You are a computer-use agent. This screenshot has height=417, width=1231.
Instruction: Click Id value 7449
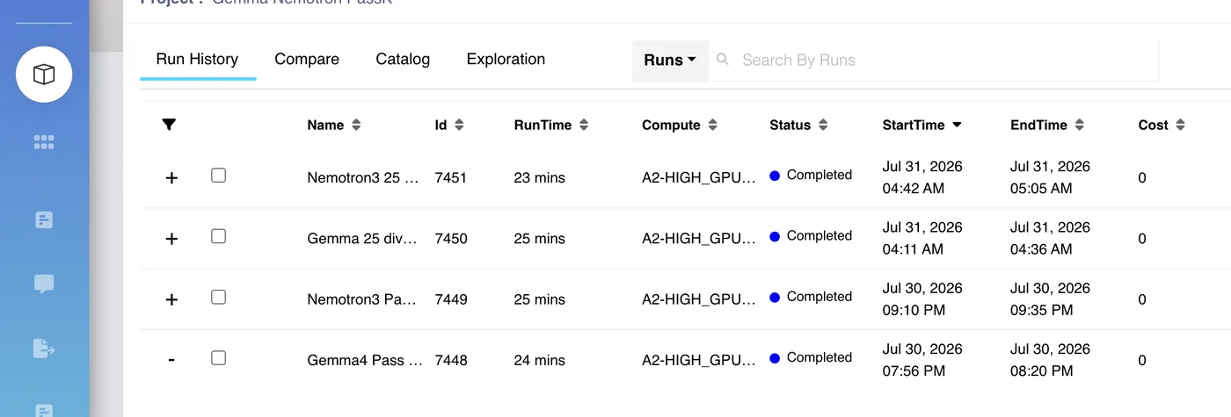click(x=451, y=299)
